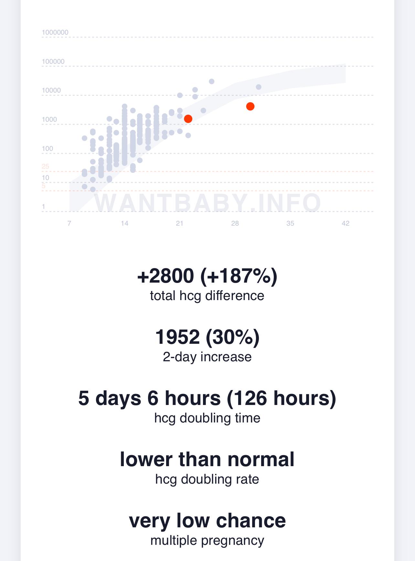Viewport: 415px width, 561px height.
Task: Click the second red data point
Action: (x=250, y=106)
